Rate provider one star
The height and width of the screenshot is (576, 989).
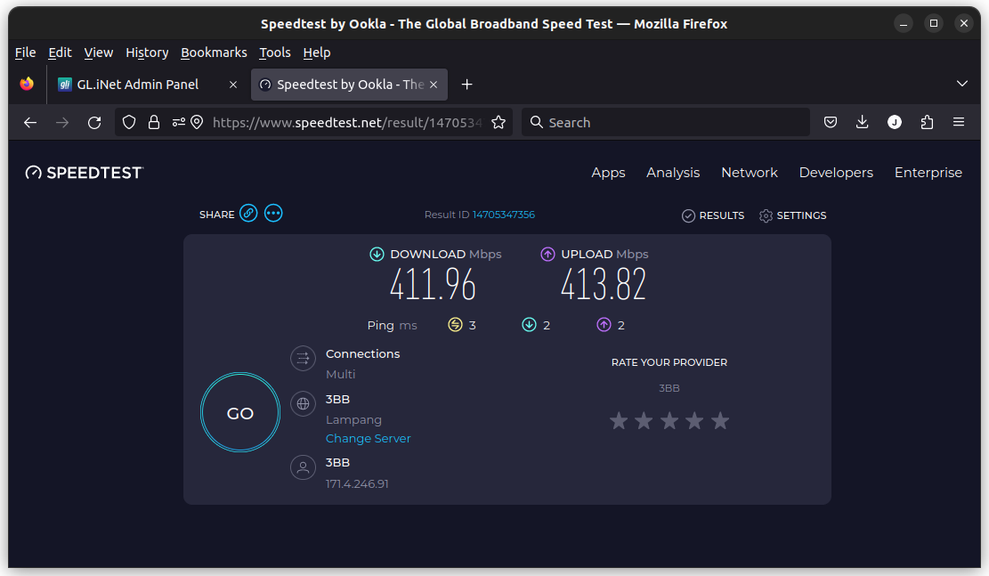point(619,421)
